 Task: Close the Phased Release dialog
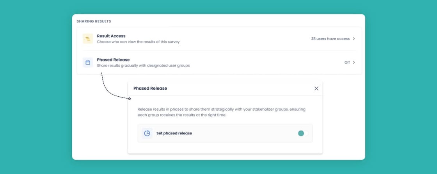[x=316, y=89]
